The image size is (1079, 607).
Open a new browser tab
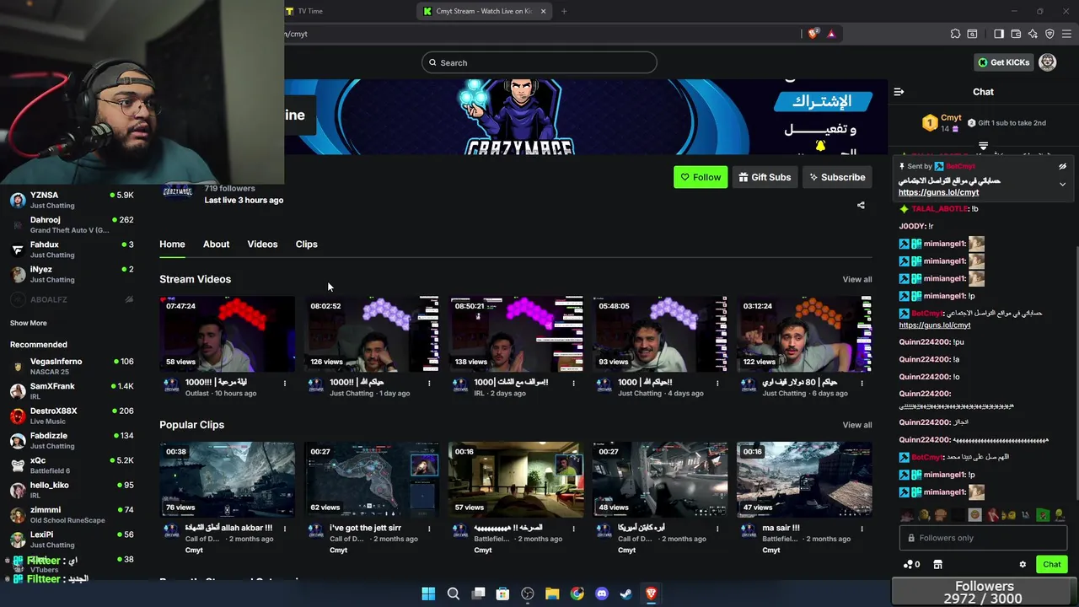point(564,11)
